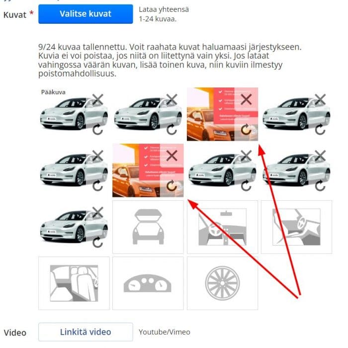Delete the orange car ad in first row
348x348 pixels.
pos(246,99)
